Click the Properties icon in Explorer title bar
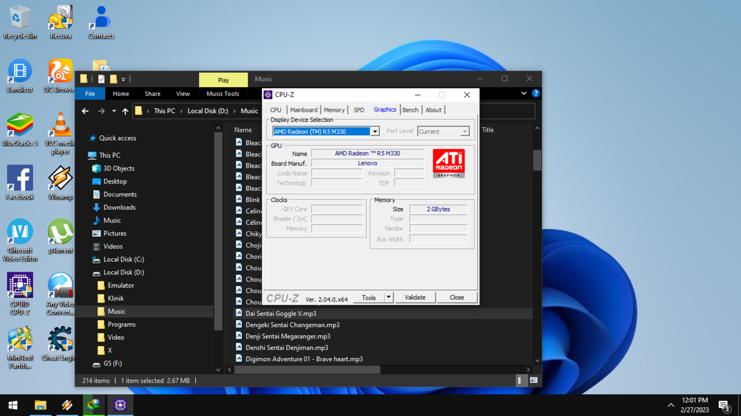741x416 pixels. pos(101,79)
